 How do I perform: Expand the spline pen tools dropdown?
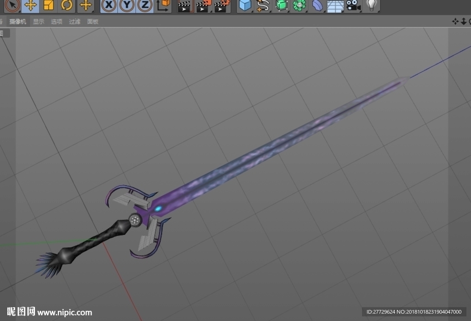[x=263, y=5]
